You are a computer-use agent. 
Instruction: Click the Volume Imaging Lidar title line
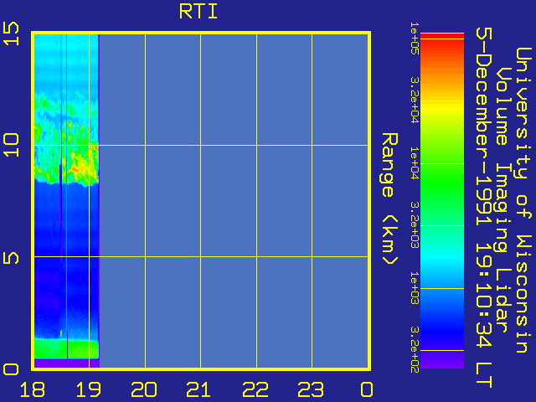coord(503,200)
